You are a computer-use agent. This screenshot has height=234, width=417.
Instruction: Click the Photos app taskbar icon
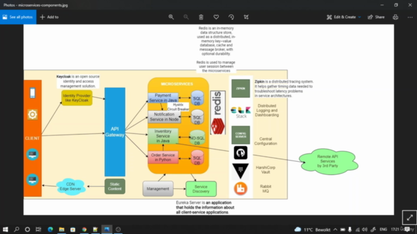[x=107, y=229]
